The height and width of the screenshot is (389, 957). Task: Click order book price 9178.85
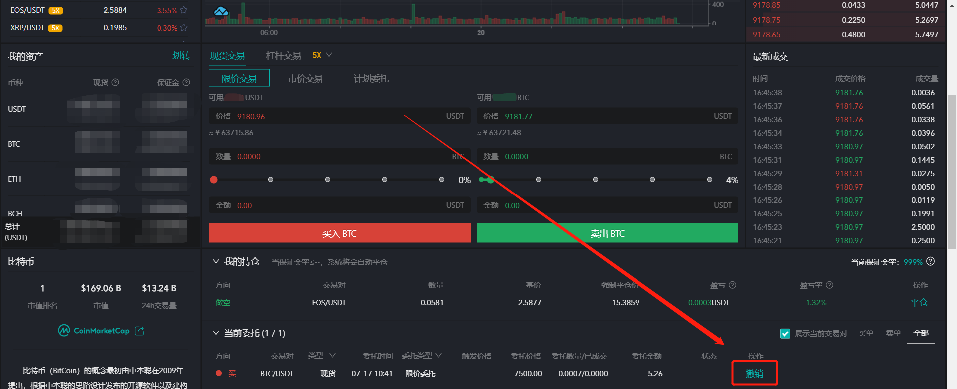[x=766, y=5]
